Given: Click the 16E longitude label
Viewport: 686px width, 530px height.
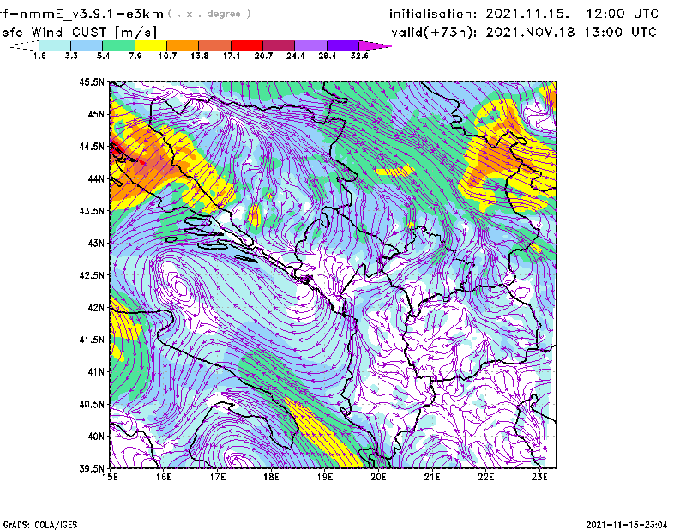Looking at the screenshot, I should pyautogui.click(x=164, y=477).
